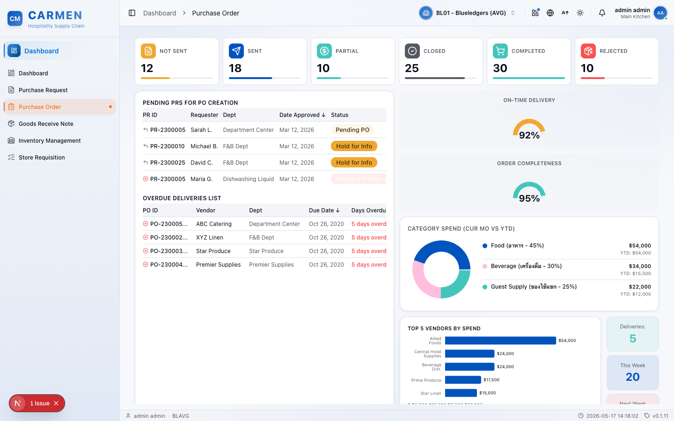Toggle light theme sun icon

580,13
